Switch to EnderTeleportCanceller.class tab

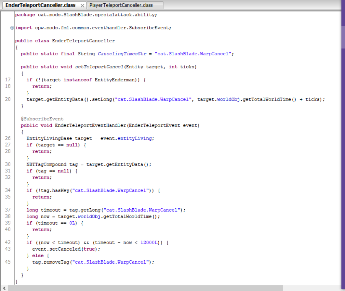click(40, 5)
